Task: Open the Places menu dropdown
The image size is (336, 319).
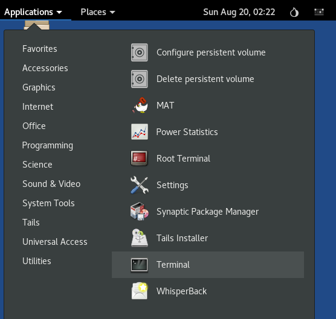Action: [98, 12]
